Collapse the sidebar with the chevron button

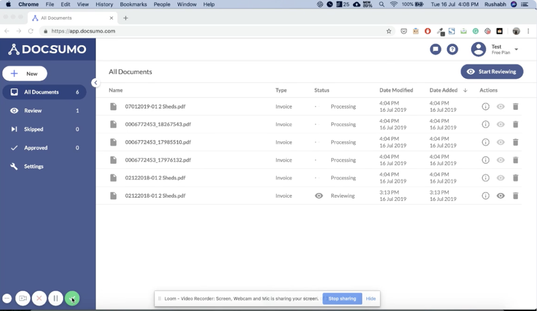coord(95,83)
